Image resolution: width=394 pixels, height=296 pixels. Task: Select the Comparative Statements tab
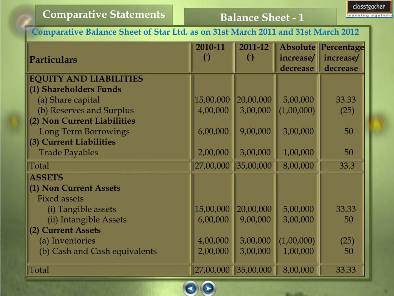tap(104, 15)
